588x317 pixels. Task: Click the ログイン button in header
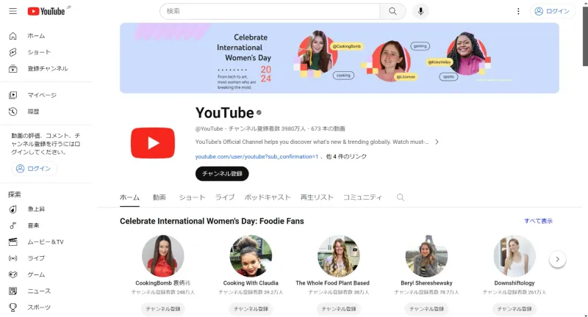(552, 11)
